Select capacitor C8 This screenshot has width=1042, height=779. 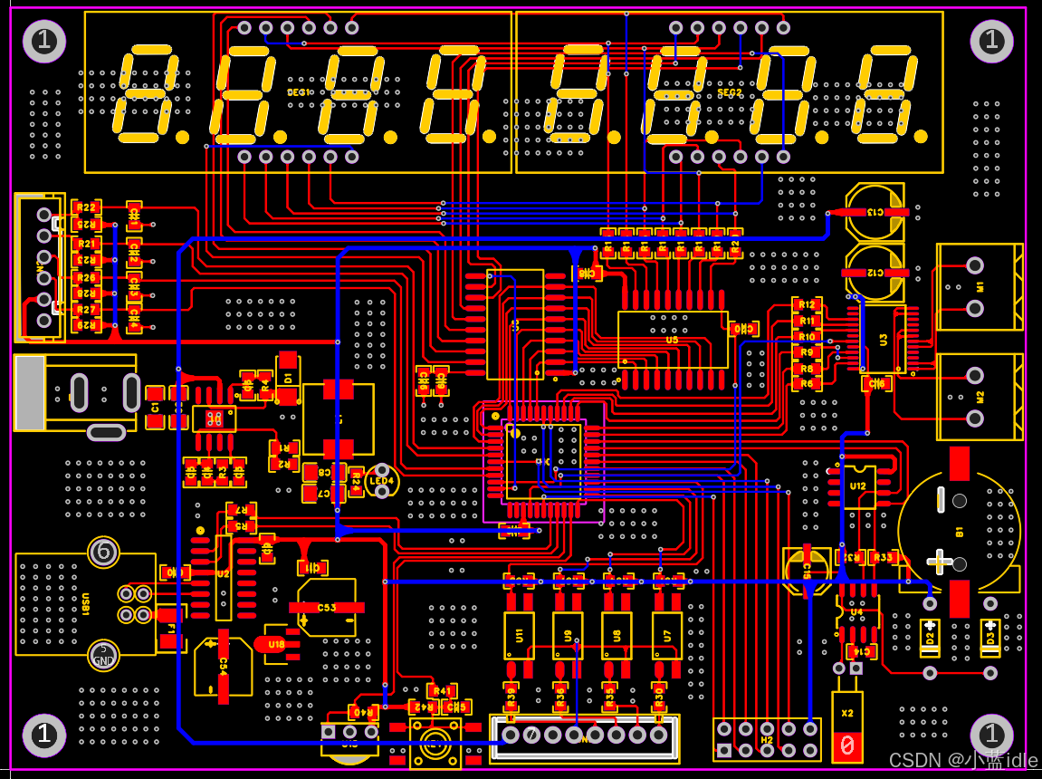324,473
